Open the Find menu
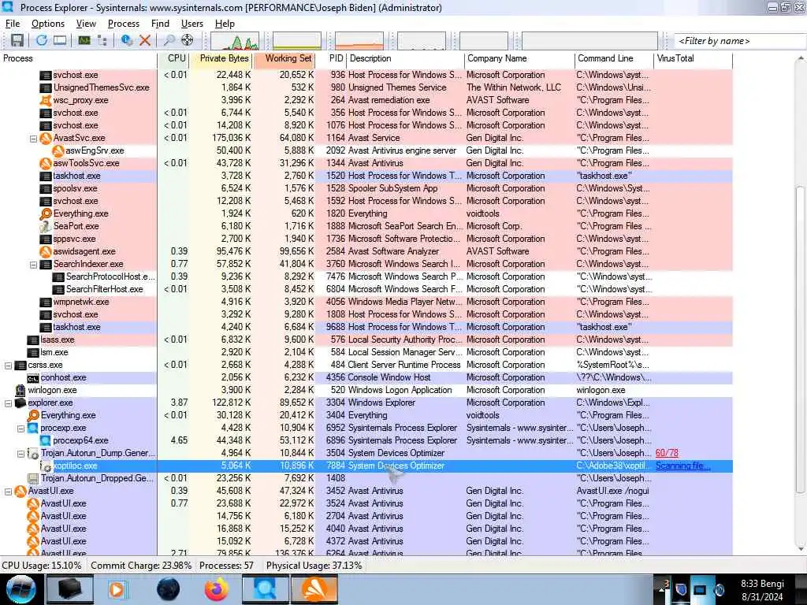The height and width of the screenshot is (605, 807). pos(160,24)
